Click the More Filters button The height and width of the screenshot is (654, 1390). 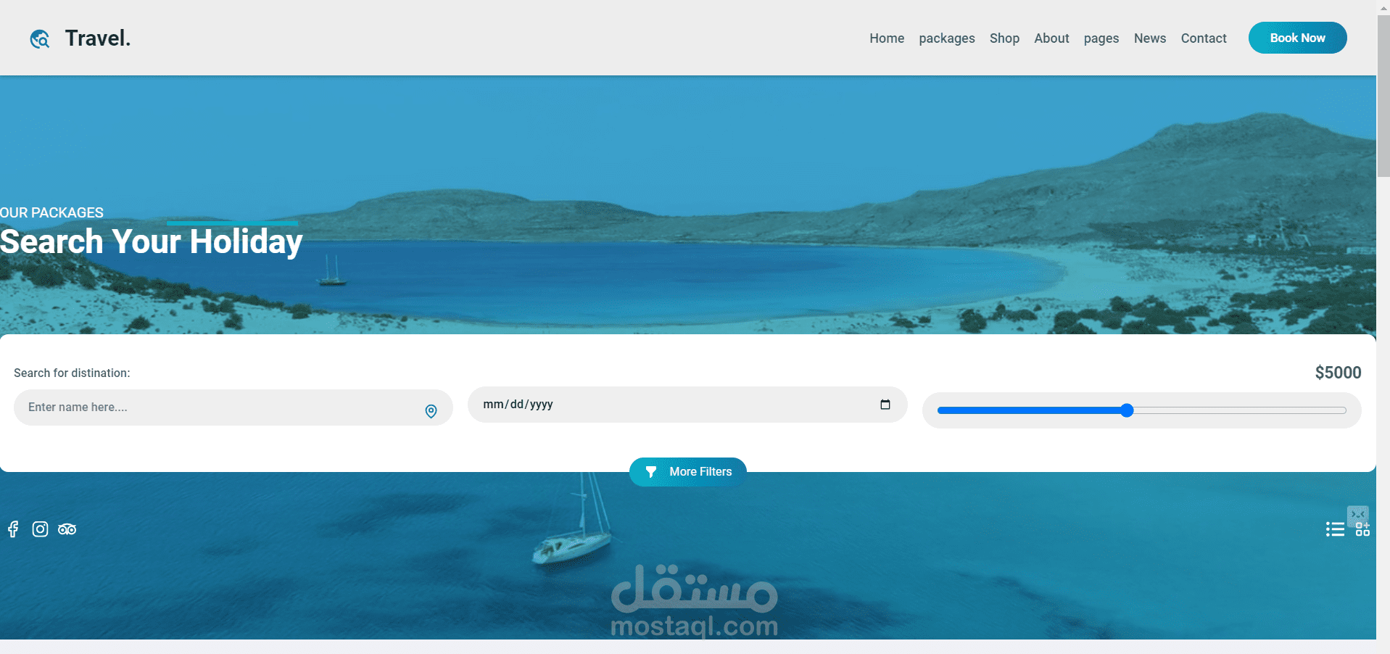[x=687, y=472]
